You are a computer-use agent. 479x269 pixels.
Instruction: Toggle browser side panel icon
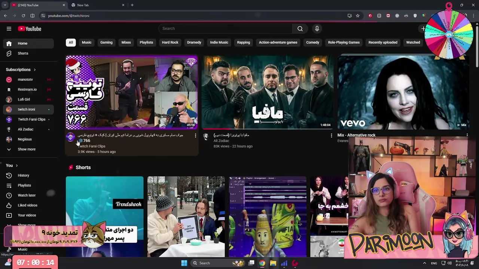pyautogui.click(x=32, y=16)
